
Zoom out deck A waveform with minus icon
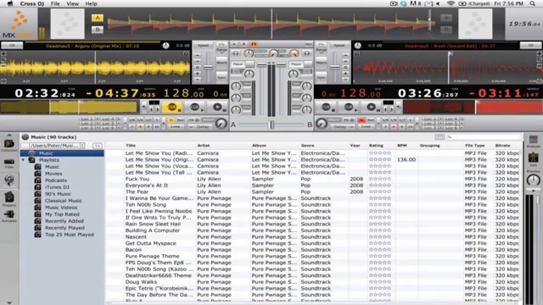3,65
